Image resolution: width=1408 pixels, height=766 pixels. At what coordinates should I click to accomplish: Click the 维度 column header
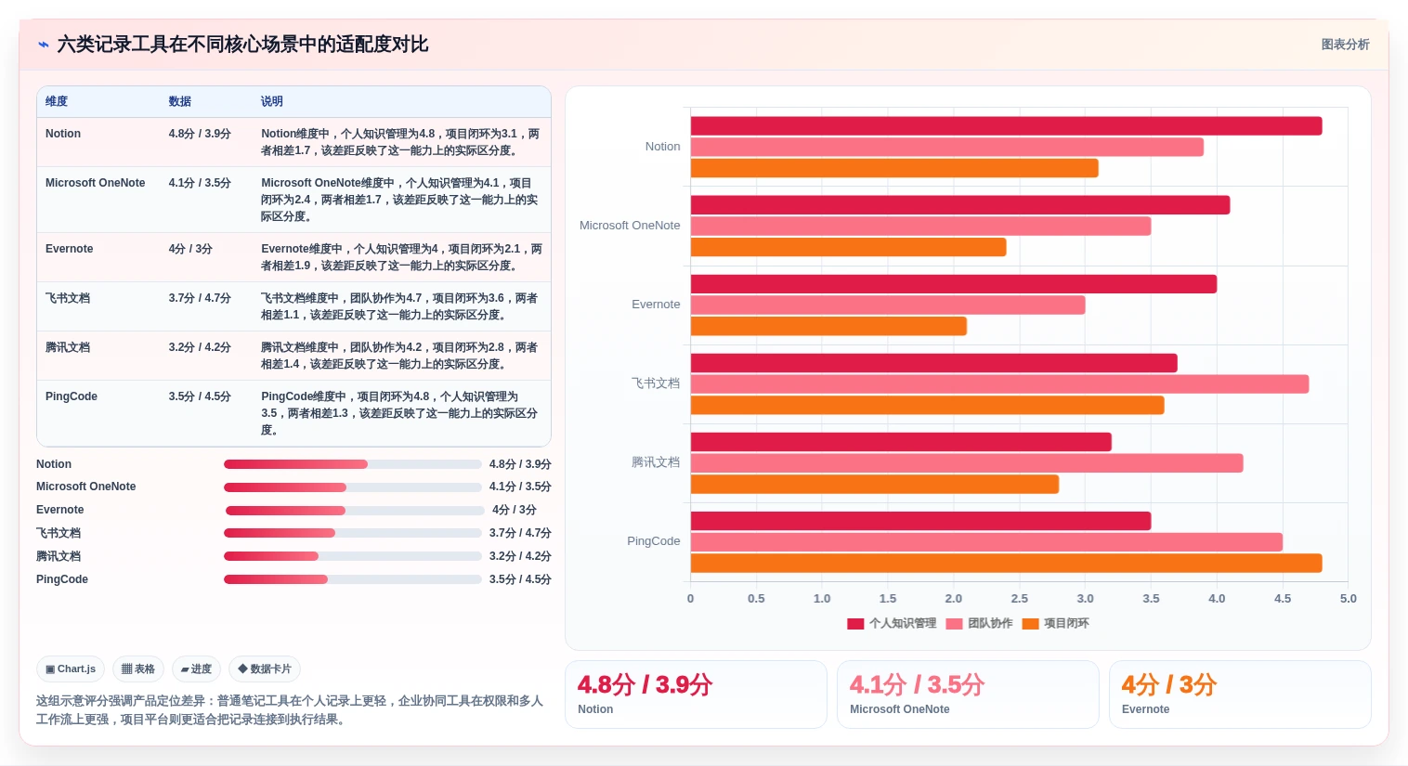click(57, 101)
